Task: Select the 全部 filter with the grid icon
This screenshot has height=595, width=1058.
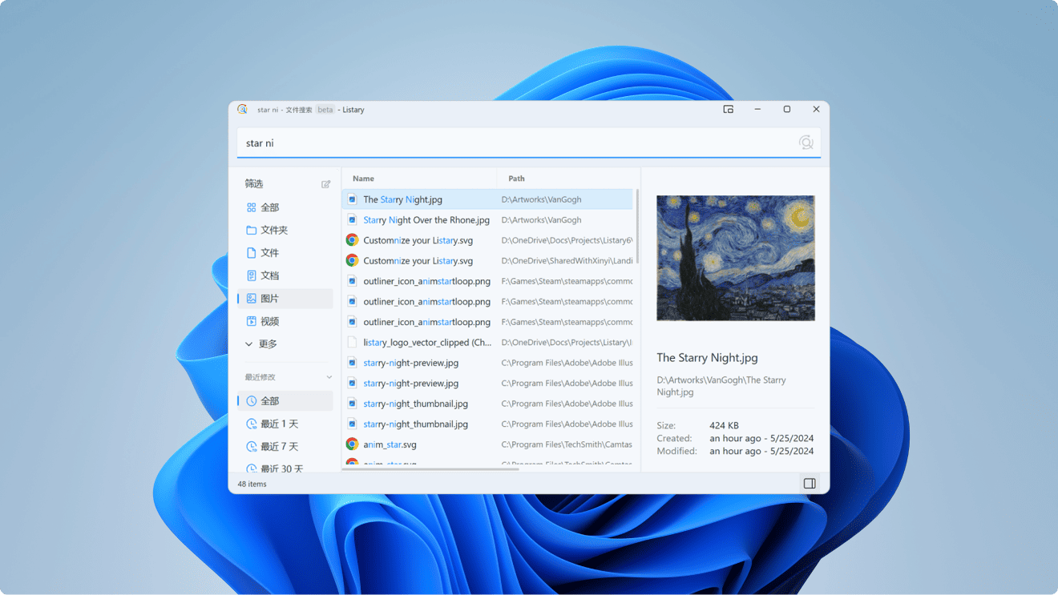Action: 252,207
